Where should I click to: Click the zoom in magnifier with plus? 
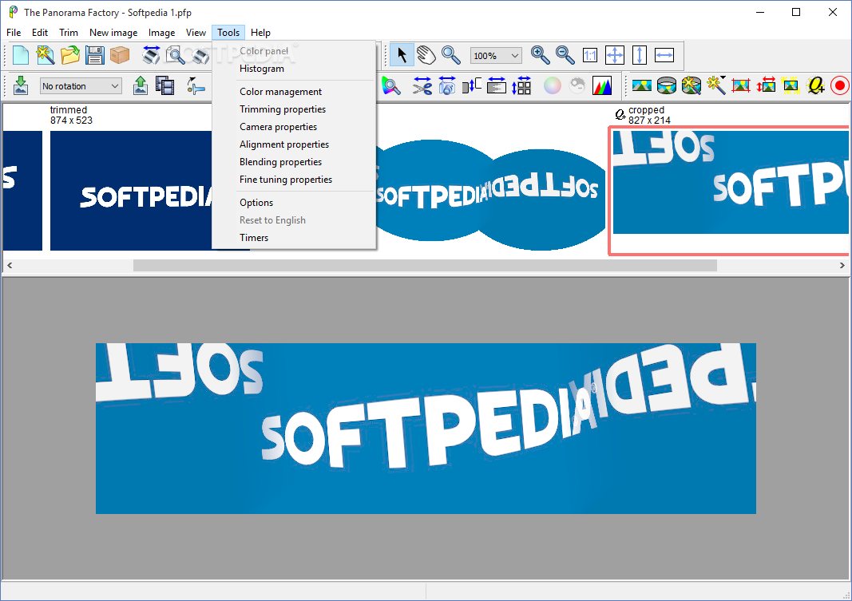(540, 55)
